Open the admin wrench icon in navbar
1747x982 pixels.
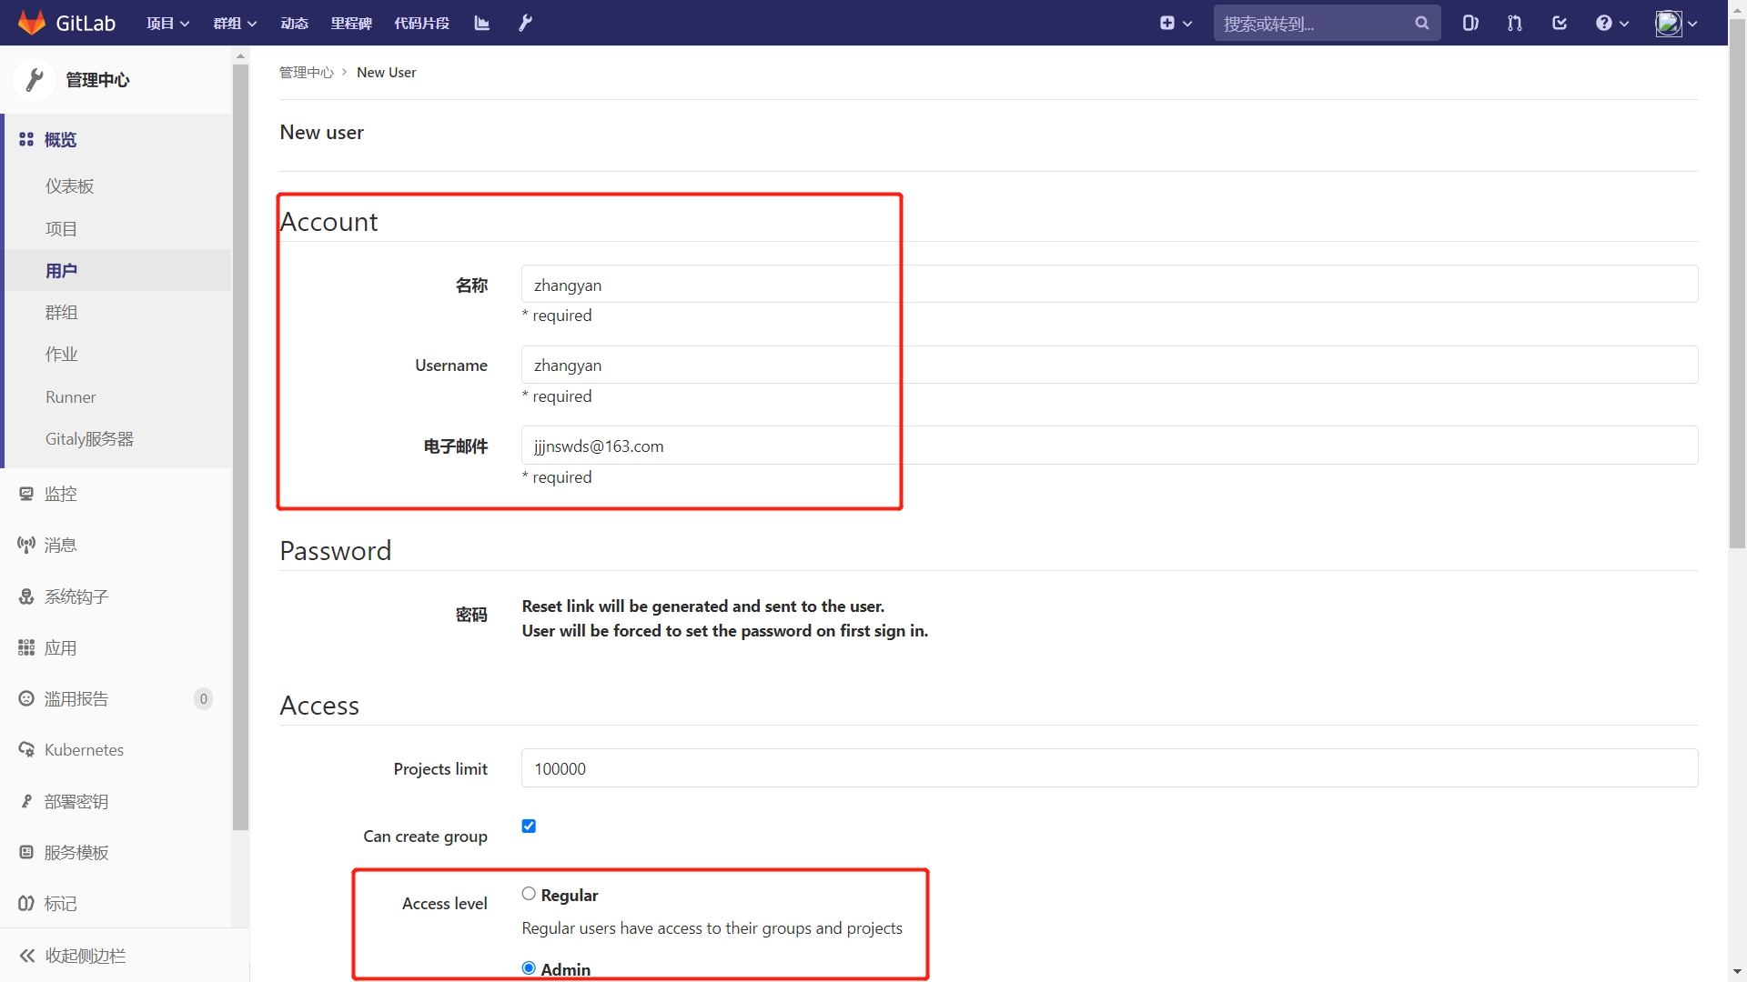point(525,23)
